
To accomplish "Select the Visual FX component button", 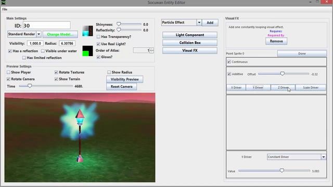I will tap(189, 50).
